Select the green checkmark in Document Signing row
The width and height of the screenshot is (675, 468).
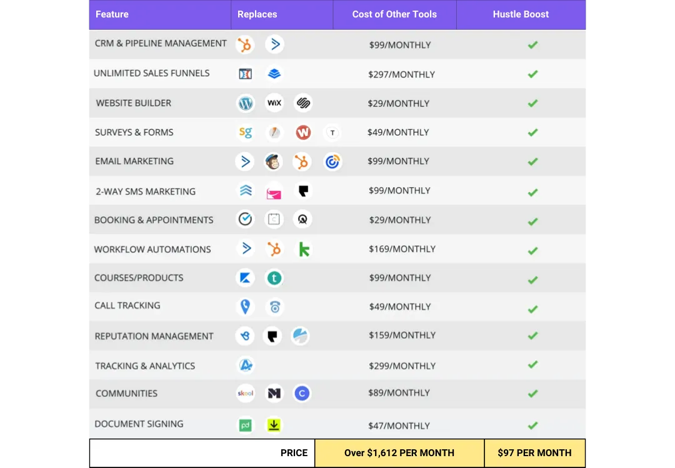click(532, 426)
